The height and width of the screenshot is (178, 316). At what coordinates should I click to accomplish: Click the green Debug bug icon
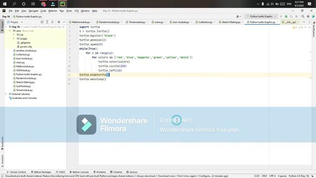pos(286,16)
